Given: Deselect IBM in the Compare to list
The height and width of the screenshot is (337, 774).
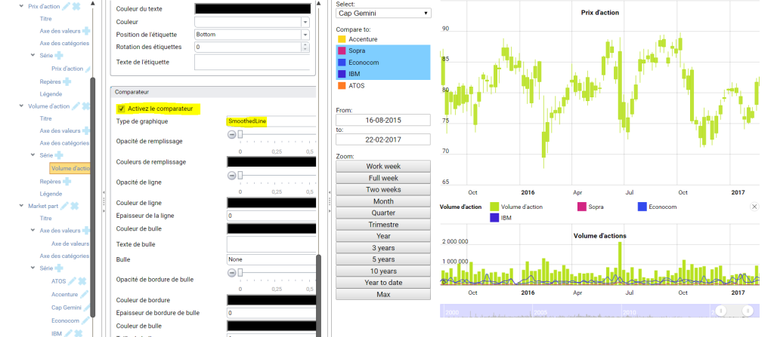Looking at the screenshot, I should point(383,75).
